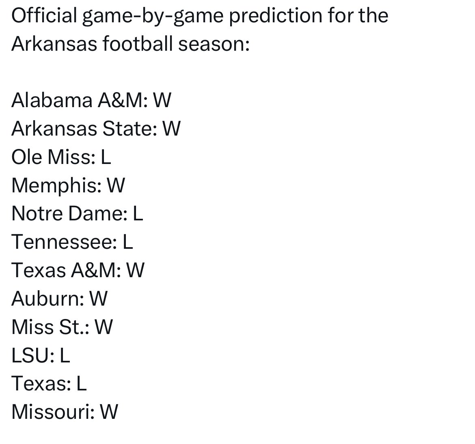Click the W after Missouri
This screenshot has width=475, height=444.
click(x=109, y=412)
